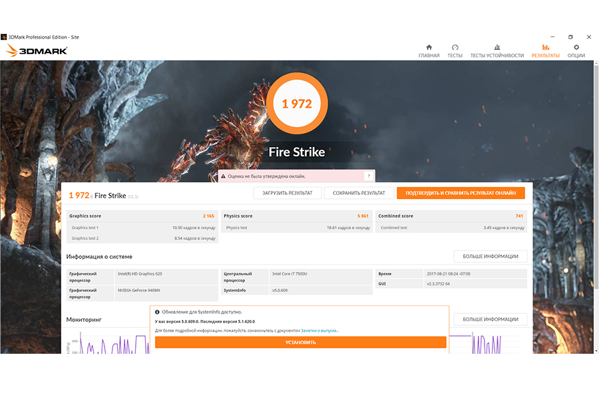Click the Информация о системе heading
The image size is (599, 399).
[99, 257]
